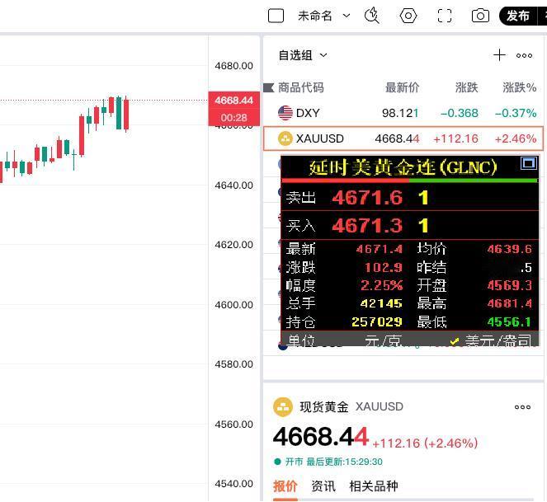Select the layout square icon in the toolbar
This screenshot has width=547, height=502.
click(x=276, y=16)
